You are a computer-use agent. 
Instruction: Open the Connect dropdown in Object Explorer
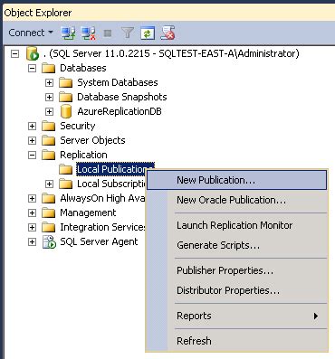[31, 33]
